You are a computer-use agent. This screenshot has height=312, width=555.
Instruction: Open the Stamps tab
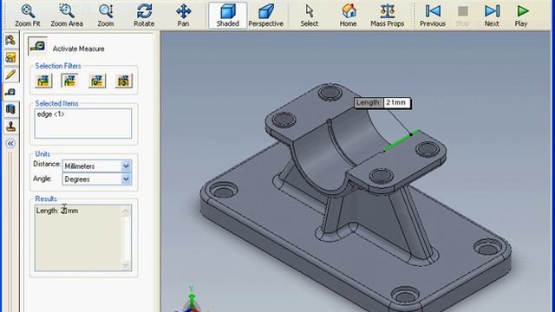click(10, 127)
